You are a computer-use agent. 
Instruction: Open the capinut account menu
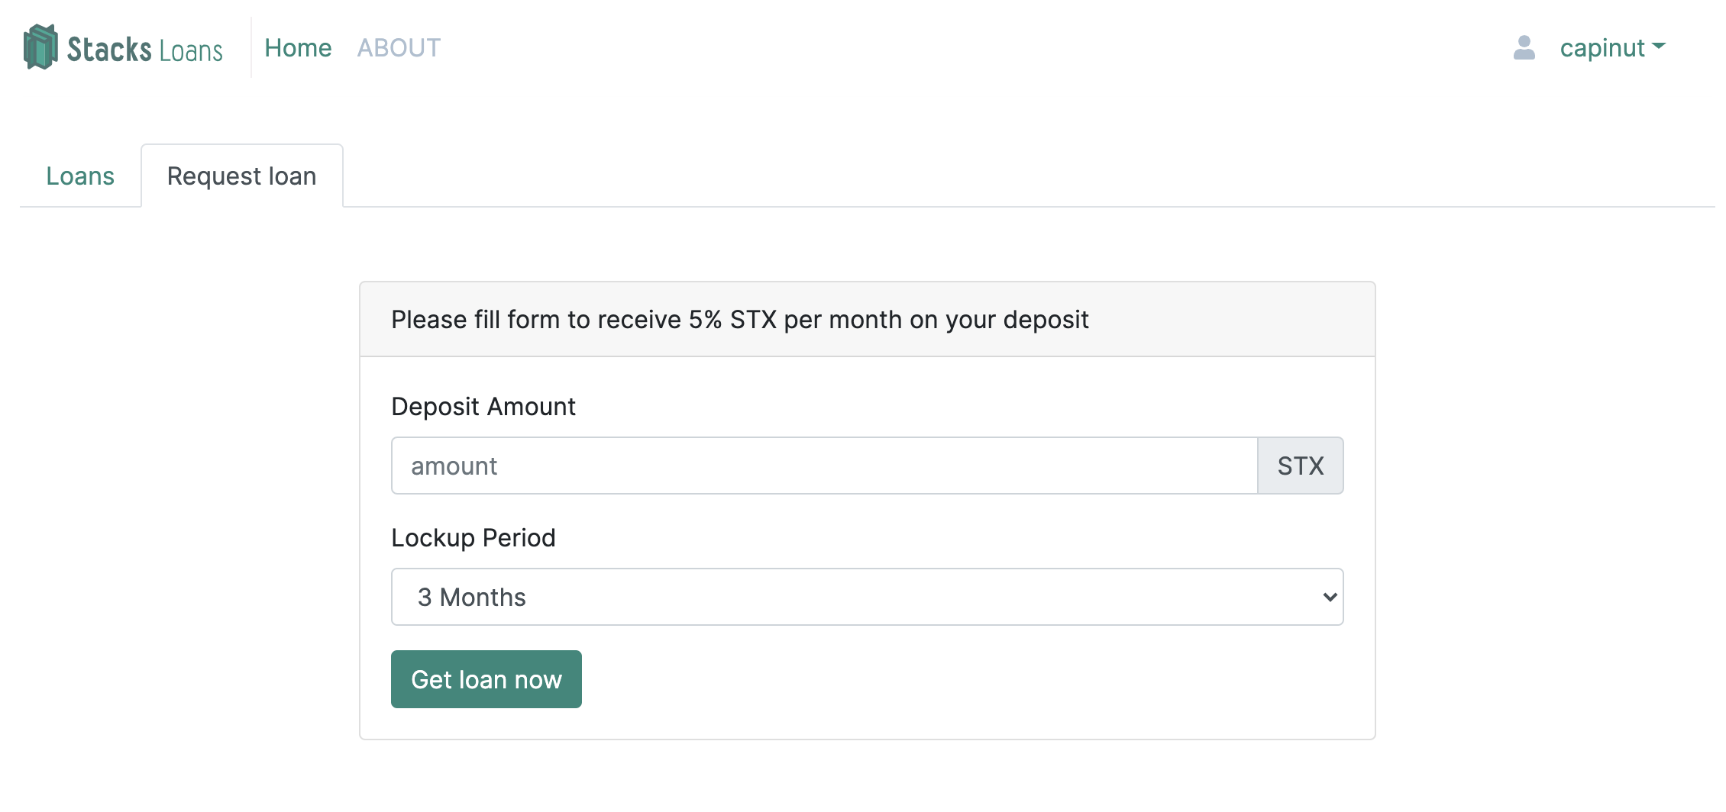click(1602, 48)
